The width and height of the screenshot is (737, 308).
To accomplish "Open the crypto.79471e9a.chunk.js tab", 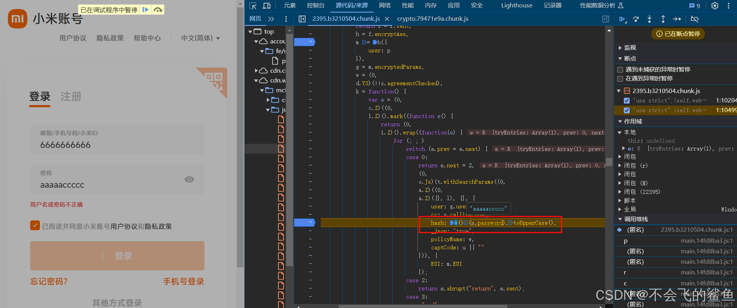I will pos(432,19).
